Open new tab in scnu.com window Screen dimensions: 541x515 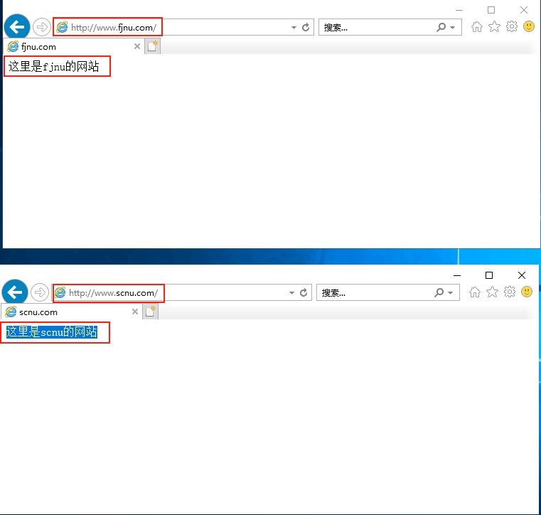pos(150,312)
